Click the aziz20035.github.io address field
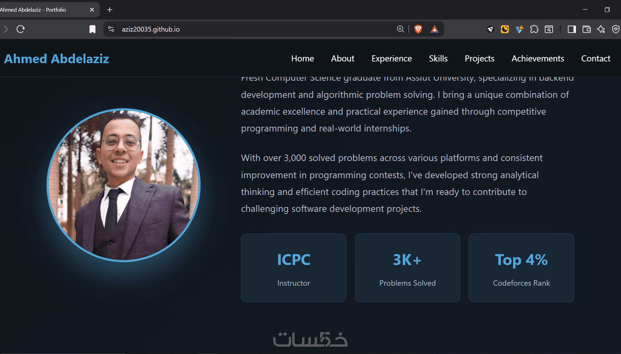This screenshot has width=621, height=354. [x=256, y=29]
